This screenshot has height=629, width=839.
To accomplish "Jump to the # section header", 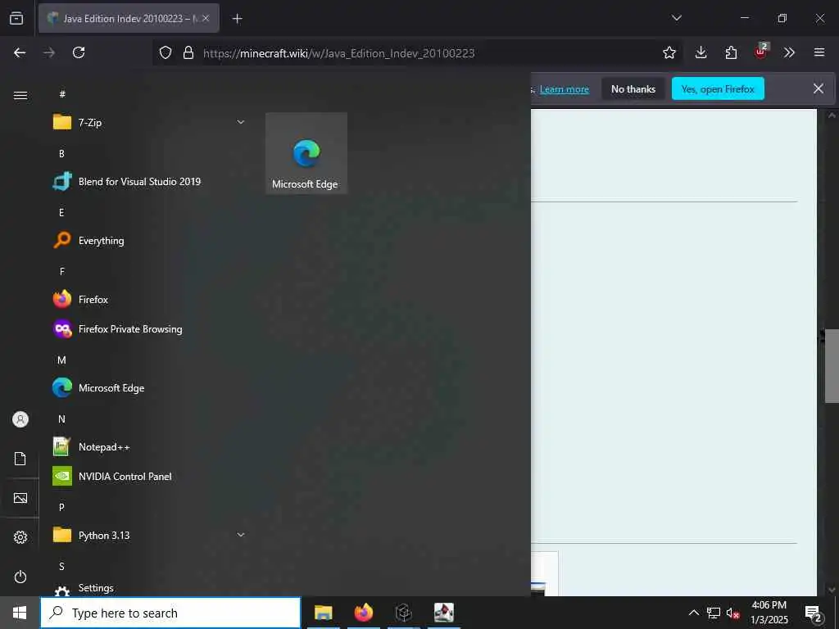I will click(62, 94).
